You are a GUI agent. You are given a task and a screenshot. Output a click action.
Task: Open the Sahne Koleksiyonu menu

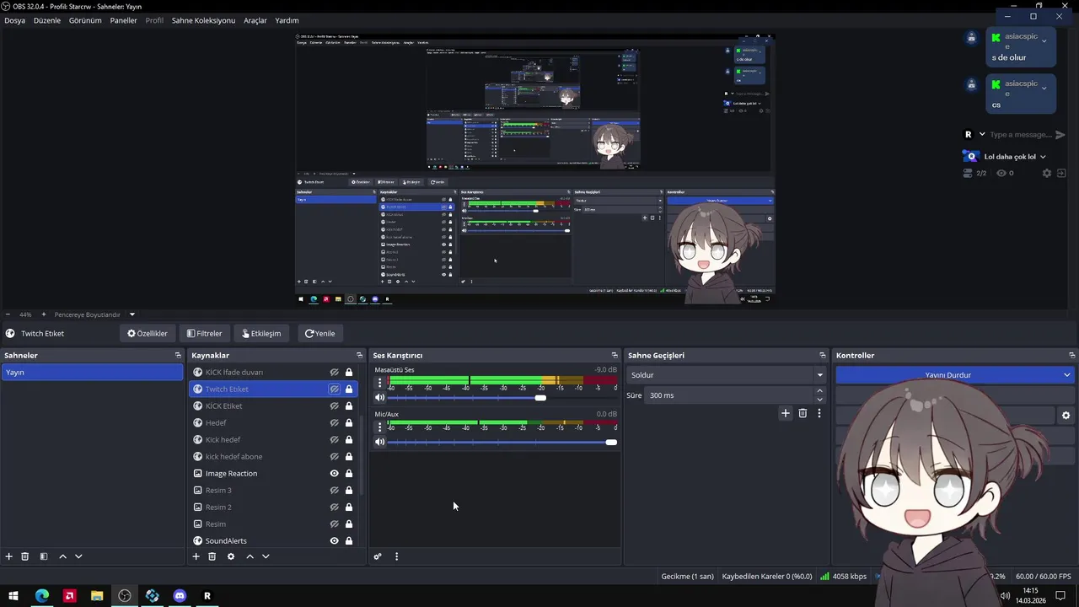click(203, 20)
